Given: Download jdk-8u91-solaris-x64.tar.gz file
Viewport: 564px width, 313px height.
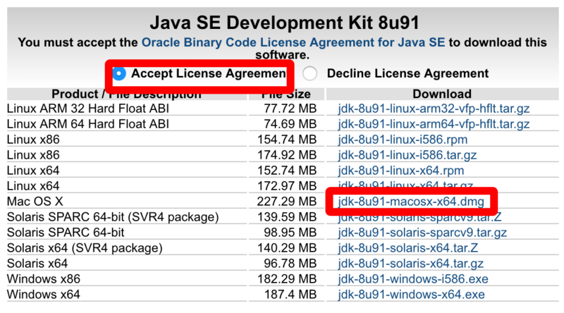Looking at the screenshot, I should click(x=410, y=264).
